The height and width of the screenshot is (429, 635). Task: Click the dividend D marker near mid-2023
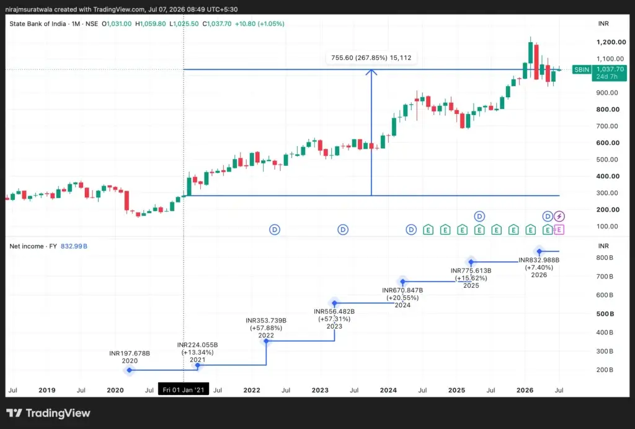[343, 230]
